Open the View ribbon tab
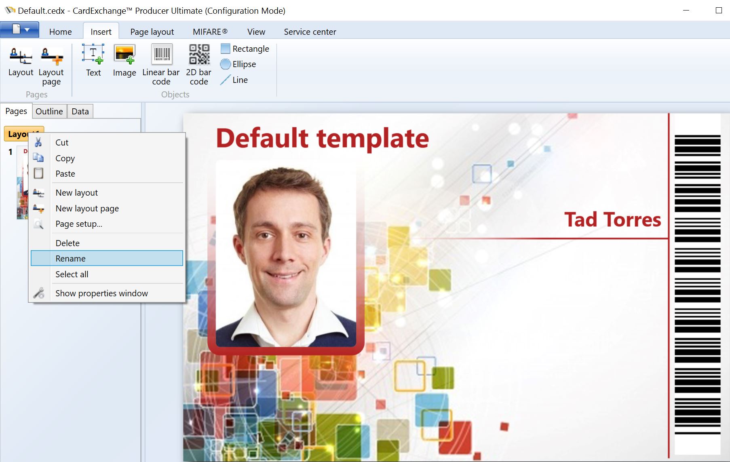Screen dimensions: 730x462 tap(256, 32)
